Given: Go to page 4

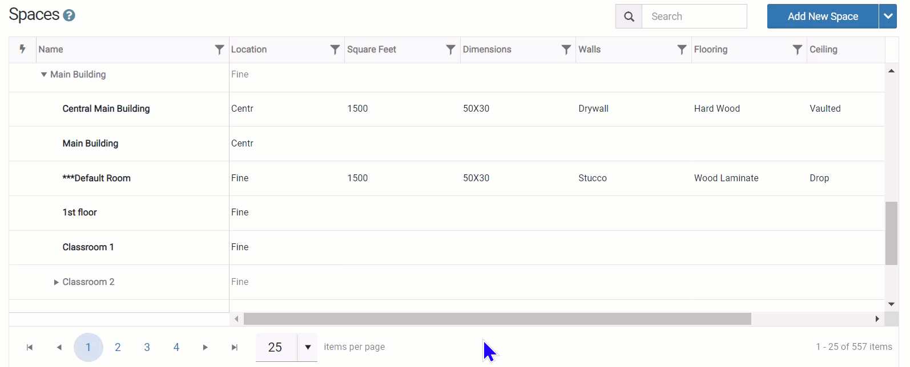Looking at the screenshot, I should (x=176, y=347).
